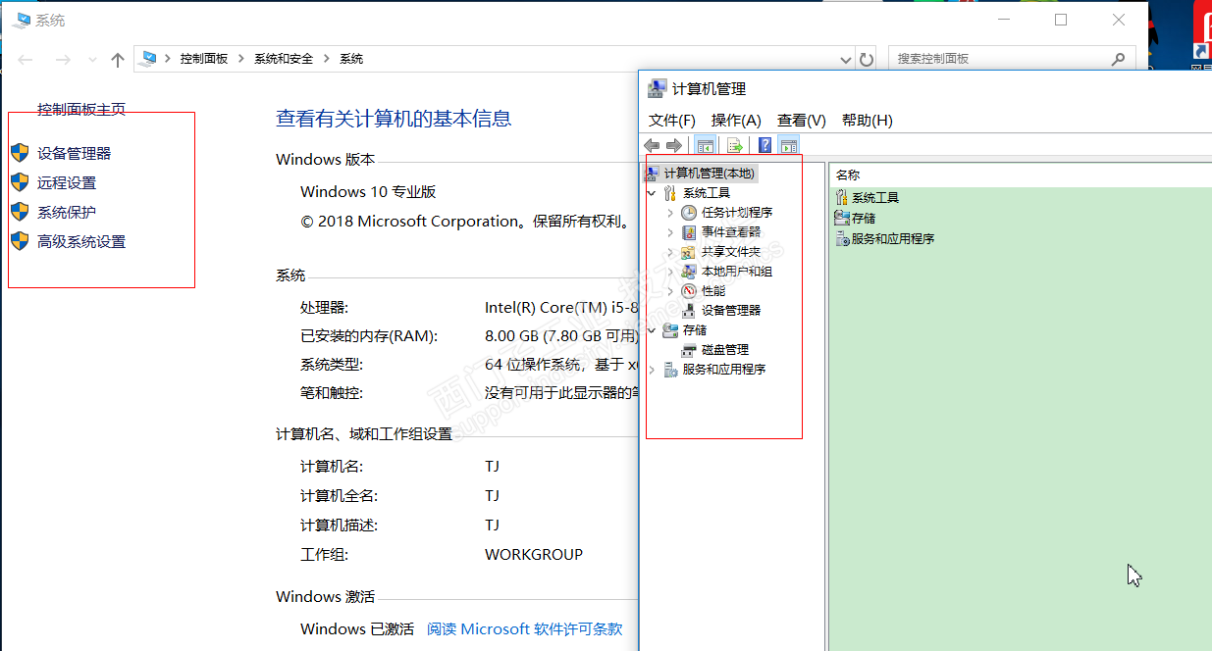The width and height of the screenshot is (1212, 651).
Task: Click the export list toolbar icon
Action: (734, 146)
